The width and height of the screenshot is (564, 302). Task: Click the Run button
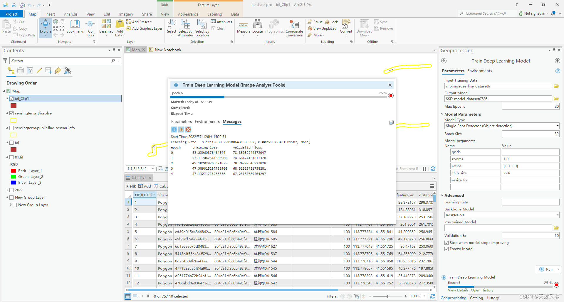pyautogui.click(x=546, y=269)
